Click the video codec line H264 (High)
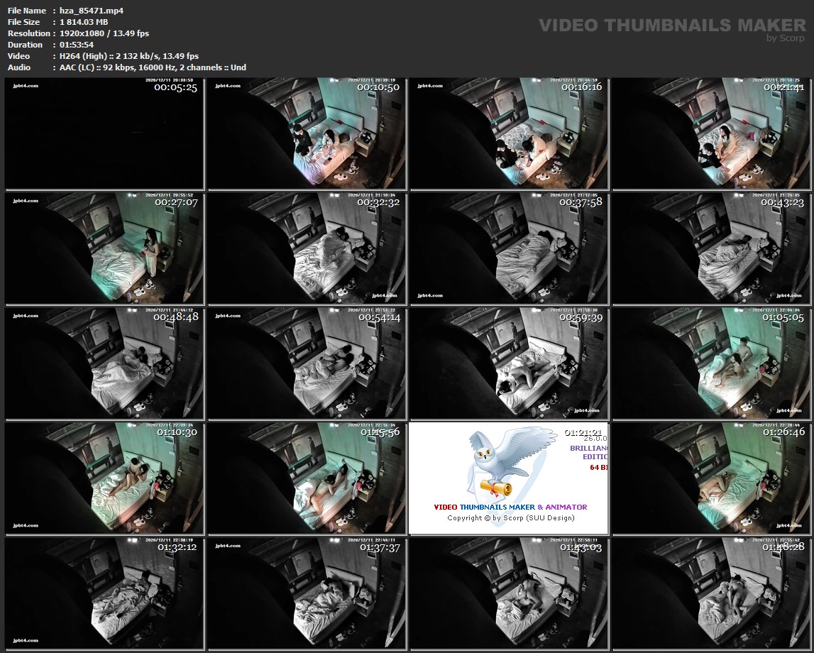Image resolution: width=814 pixels, height=653 pixels. coord(128,56)
